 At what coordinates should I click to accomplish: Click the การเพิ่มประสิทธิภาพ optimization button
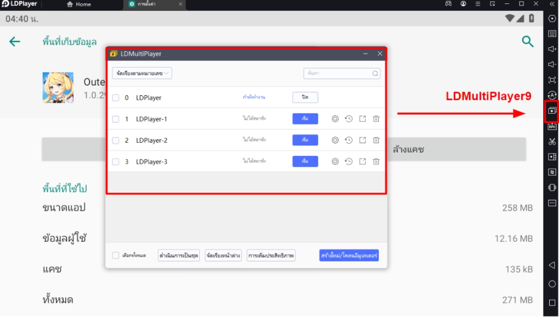click(x=271, y=255)
